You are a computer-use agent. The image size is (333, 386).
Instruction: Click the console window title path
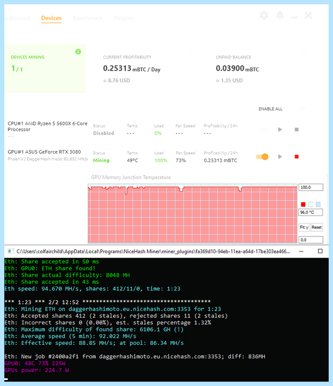tap(153, 252)
